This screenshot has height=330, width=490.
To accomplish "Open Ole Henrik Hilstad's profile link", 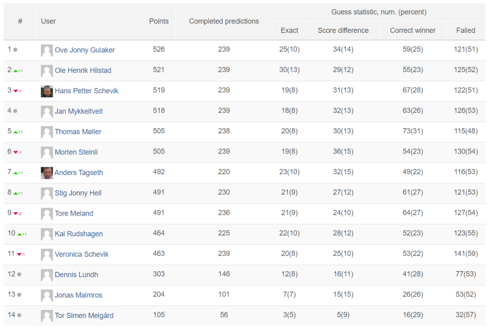I will coord(83,70).
